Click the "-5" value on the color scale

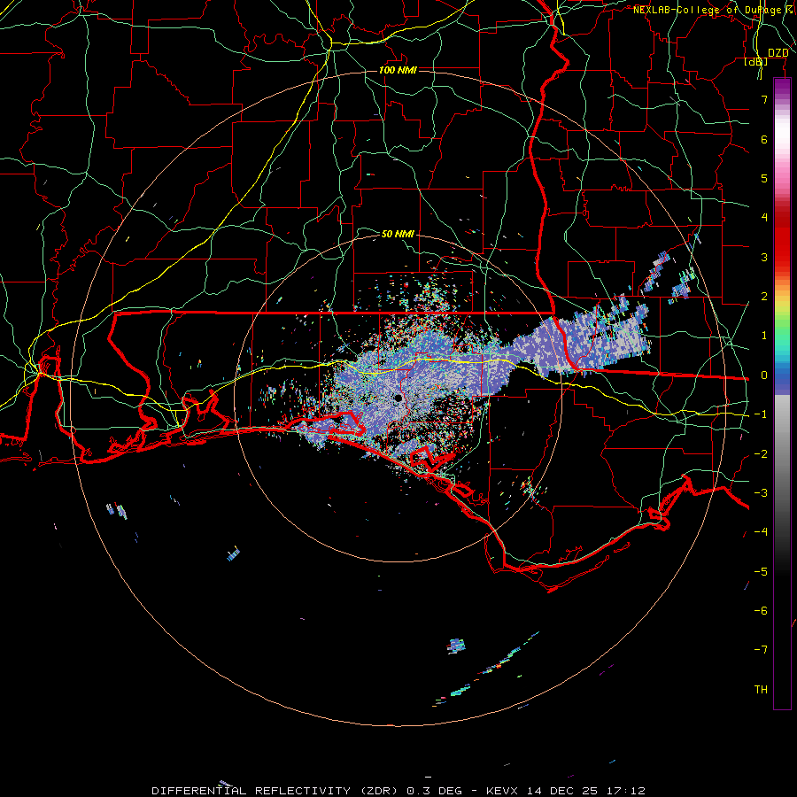pos(761,572)
